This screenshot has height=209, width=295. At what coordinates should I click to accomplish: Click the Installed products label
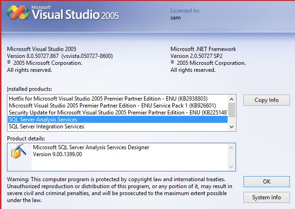pyautogui.click(x=29, y=89)
